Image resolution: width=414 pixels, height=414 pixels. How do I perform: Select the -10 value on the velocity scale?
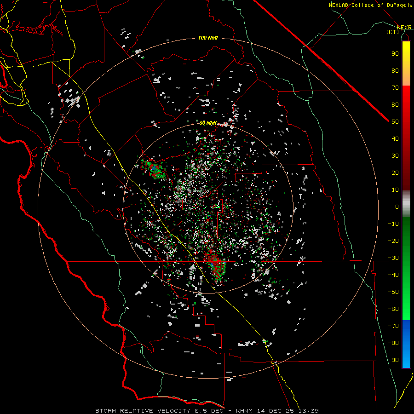pyautogui.click(x=393, y=224)
